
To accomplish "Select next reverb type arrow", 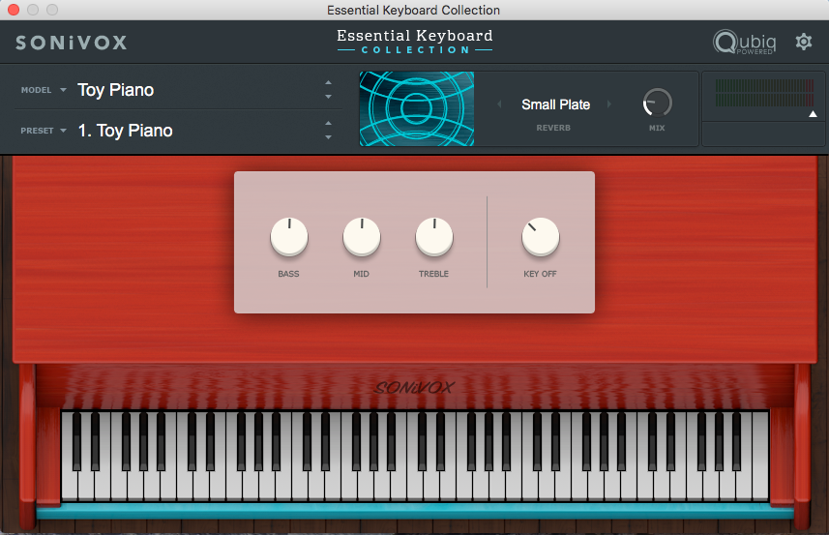I will 609,104.
